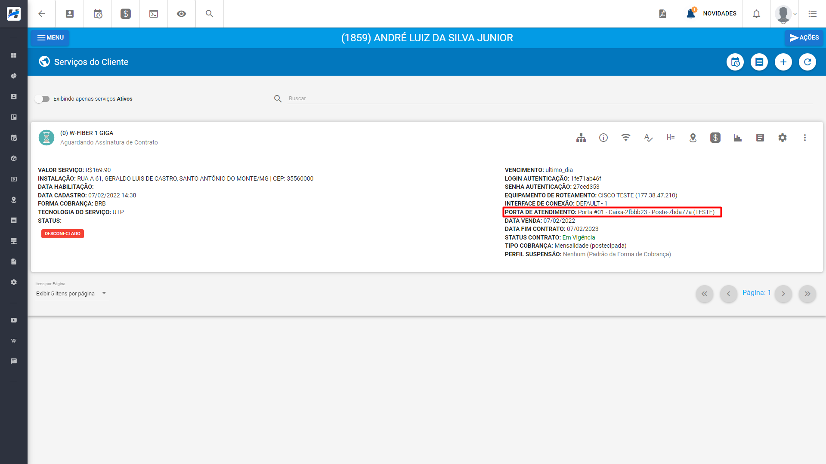Refresh the client services list

(x=807, y=62)
